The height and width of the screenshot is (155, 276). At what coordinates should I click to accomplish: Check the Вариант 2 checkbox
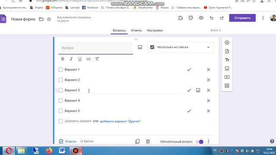(60, 80)
